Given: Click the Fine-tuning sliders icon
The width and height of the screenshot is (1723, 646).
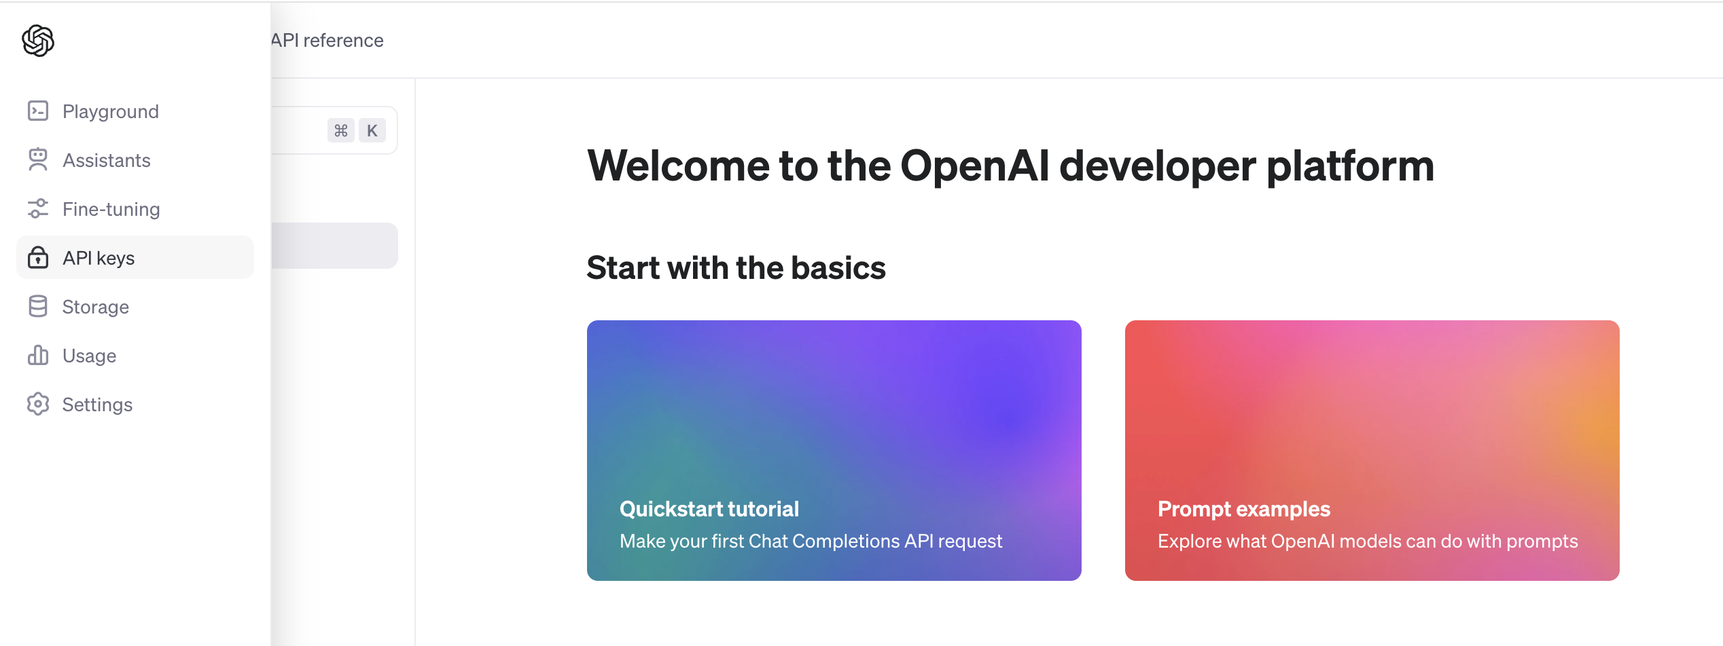Looking at the screenshot, I should [38, 209].
